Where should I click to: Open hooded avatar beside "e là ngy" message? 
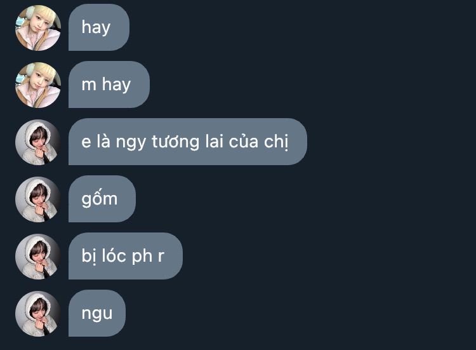tap(38, 142)
